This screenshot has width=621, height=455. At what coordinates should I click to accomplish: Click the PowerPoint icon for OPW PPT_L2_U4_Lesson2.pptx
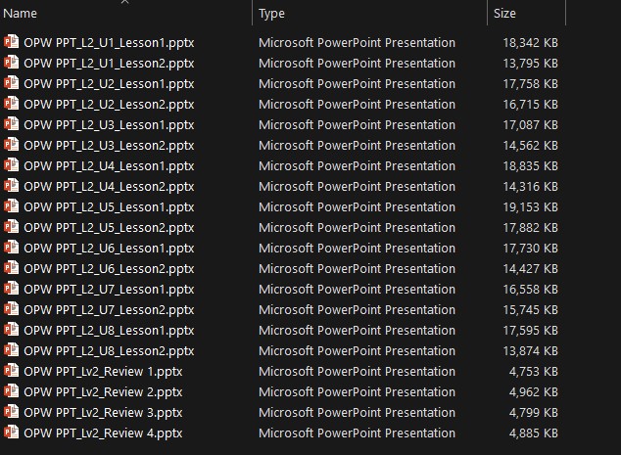point(11,186)
